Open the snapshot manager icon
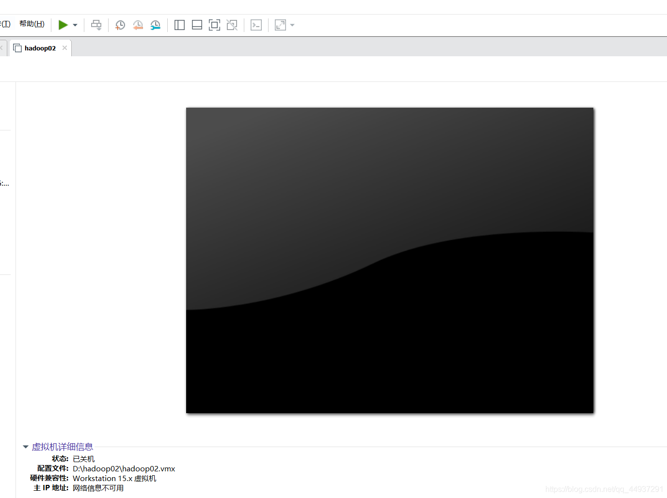Viewport: 667px width, 498px height. point(155,25)
